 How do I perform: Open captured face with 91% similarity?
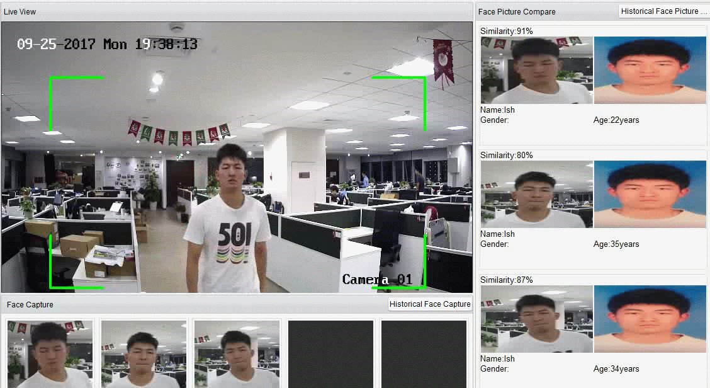[x=536, y=71]
